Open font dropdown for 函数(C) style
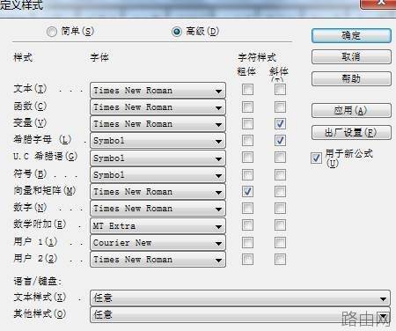Viewport: 396px width, 331px height. coord(158,107)
